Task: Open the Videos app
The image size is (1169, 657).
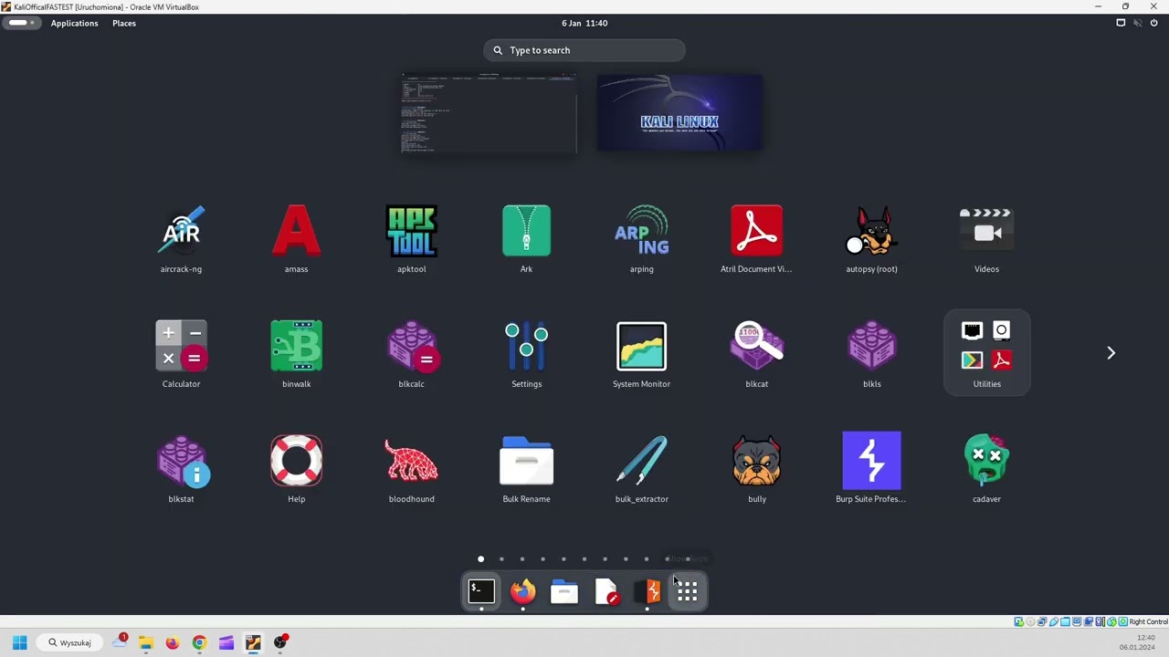Action: point(986,239)
